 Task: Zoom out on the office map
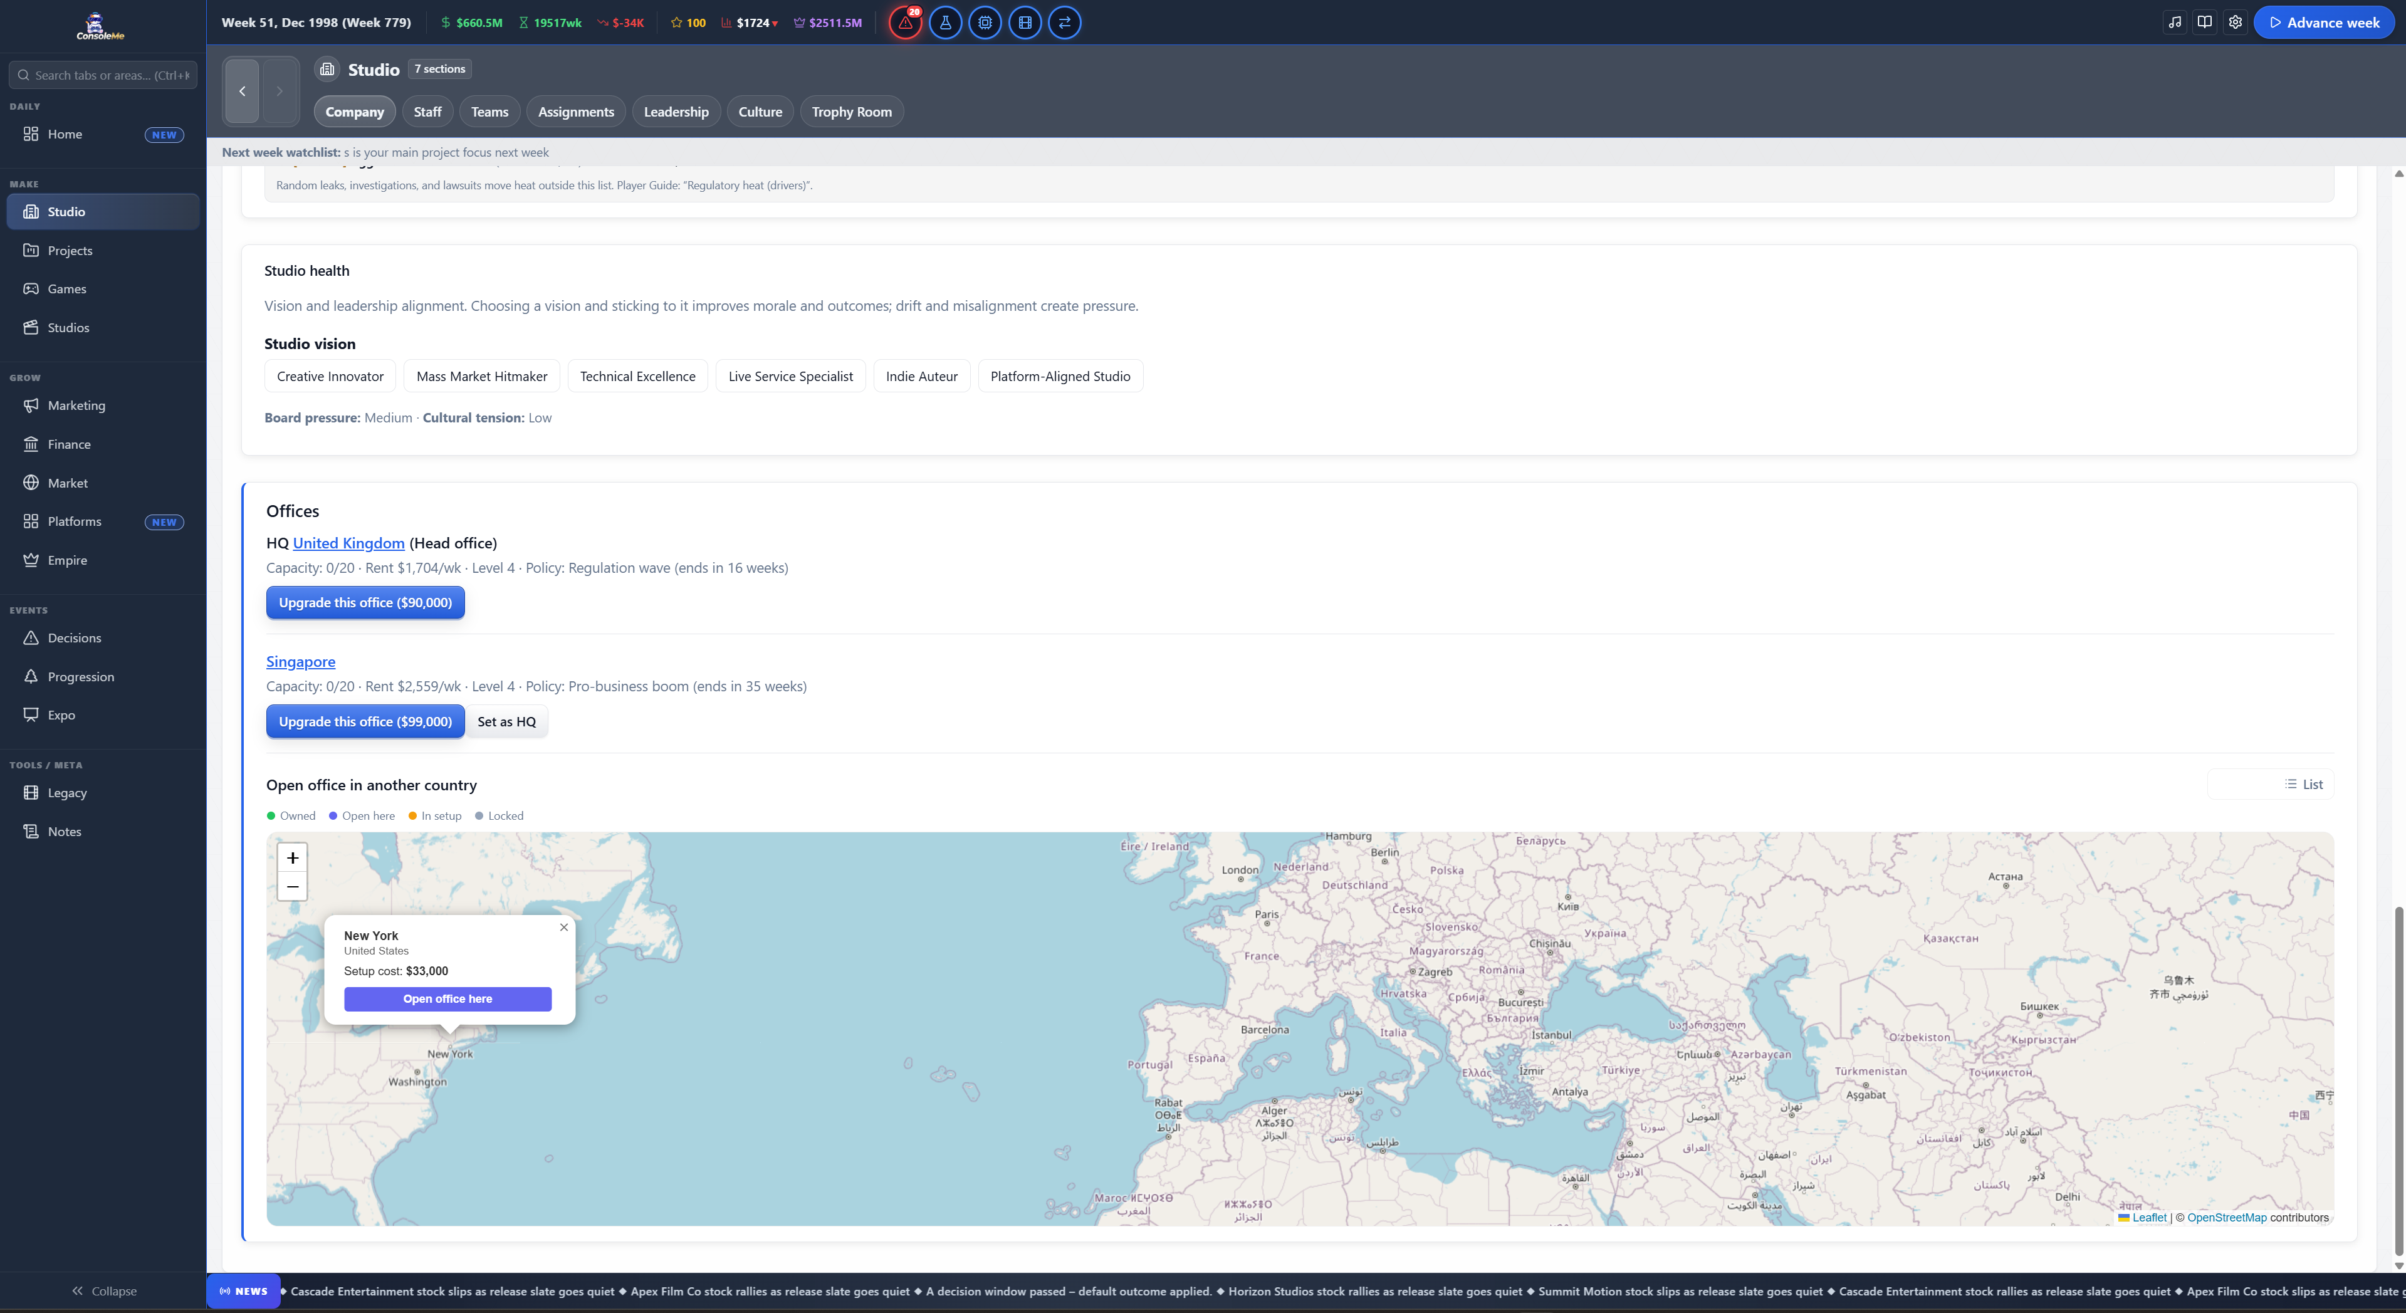(x=292, y=886)
